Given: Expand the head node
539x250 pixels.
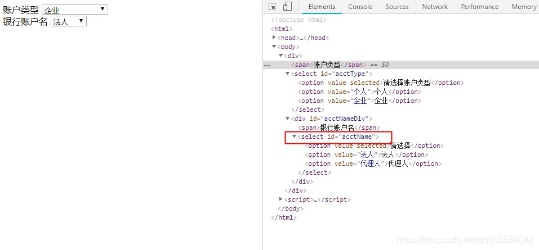Looking at the screenshot, I should [274, 38].
